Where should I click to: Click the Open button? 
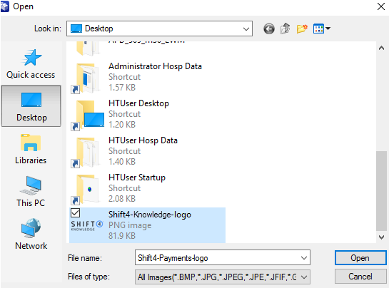pyautogui.click(x=360, y=258)
